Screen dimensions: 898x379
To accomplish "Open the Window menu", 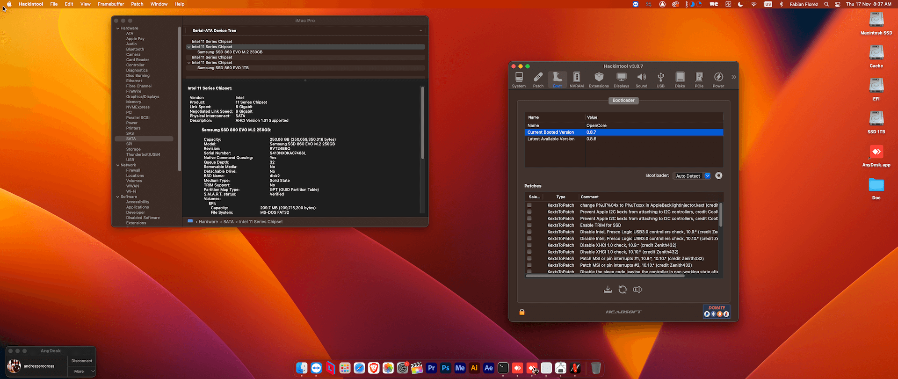I will click(159, 4).
